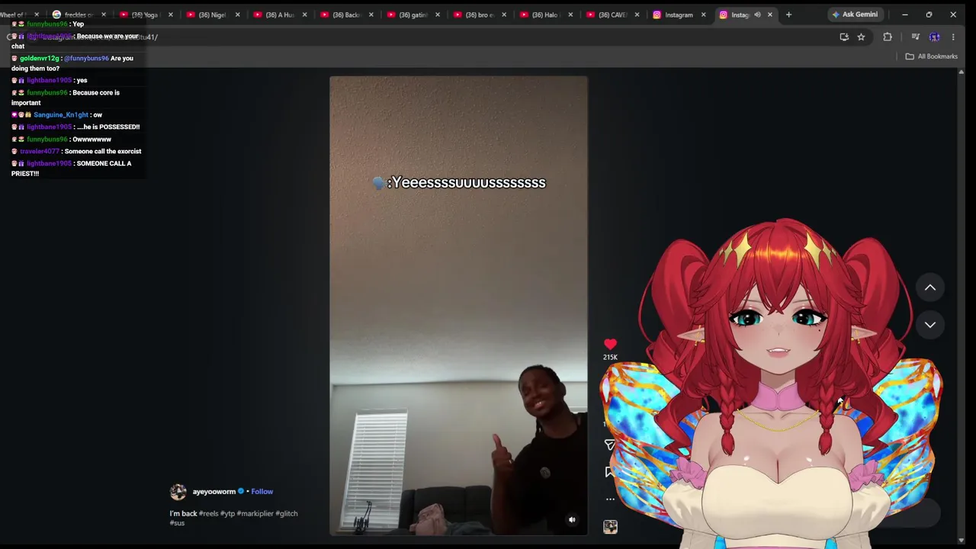Close the (36) Nigel tab

[x=237, y=14]
